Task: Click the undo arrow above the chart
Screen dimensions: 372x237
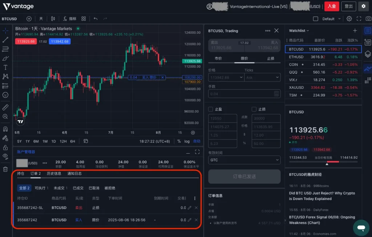Action: 95,18
